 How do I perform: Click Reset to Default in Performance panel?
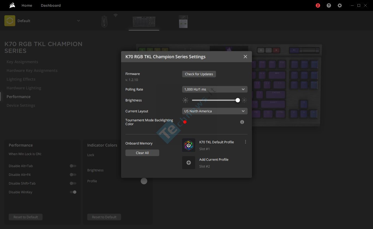(x=26, y=217)
